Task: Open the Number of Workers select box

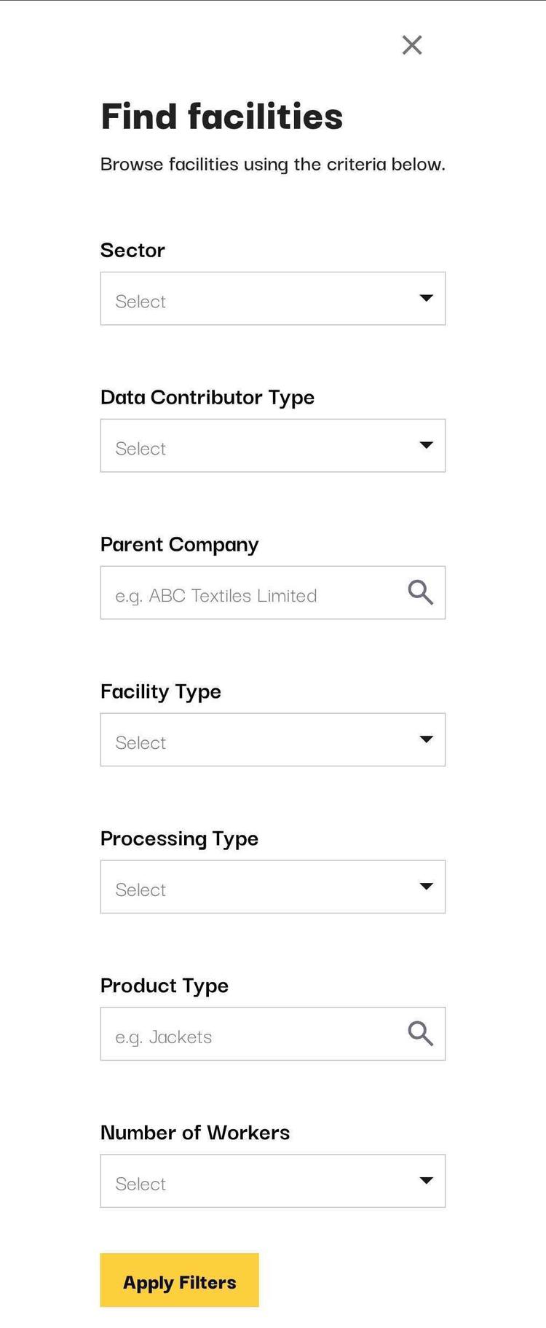Action: pyautogui.click(x=255, y=1182)
